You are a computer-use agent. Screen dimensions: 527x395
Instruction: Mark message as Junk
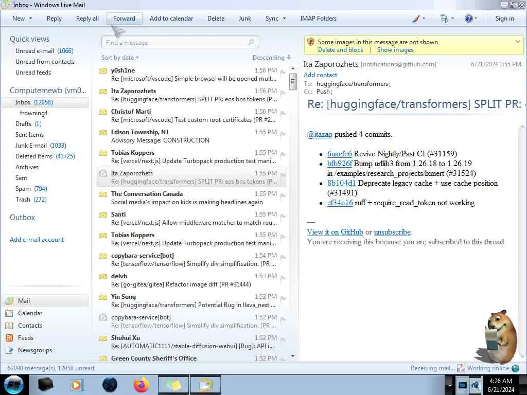coord(244,19)
